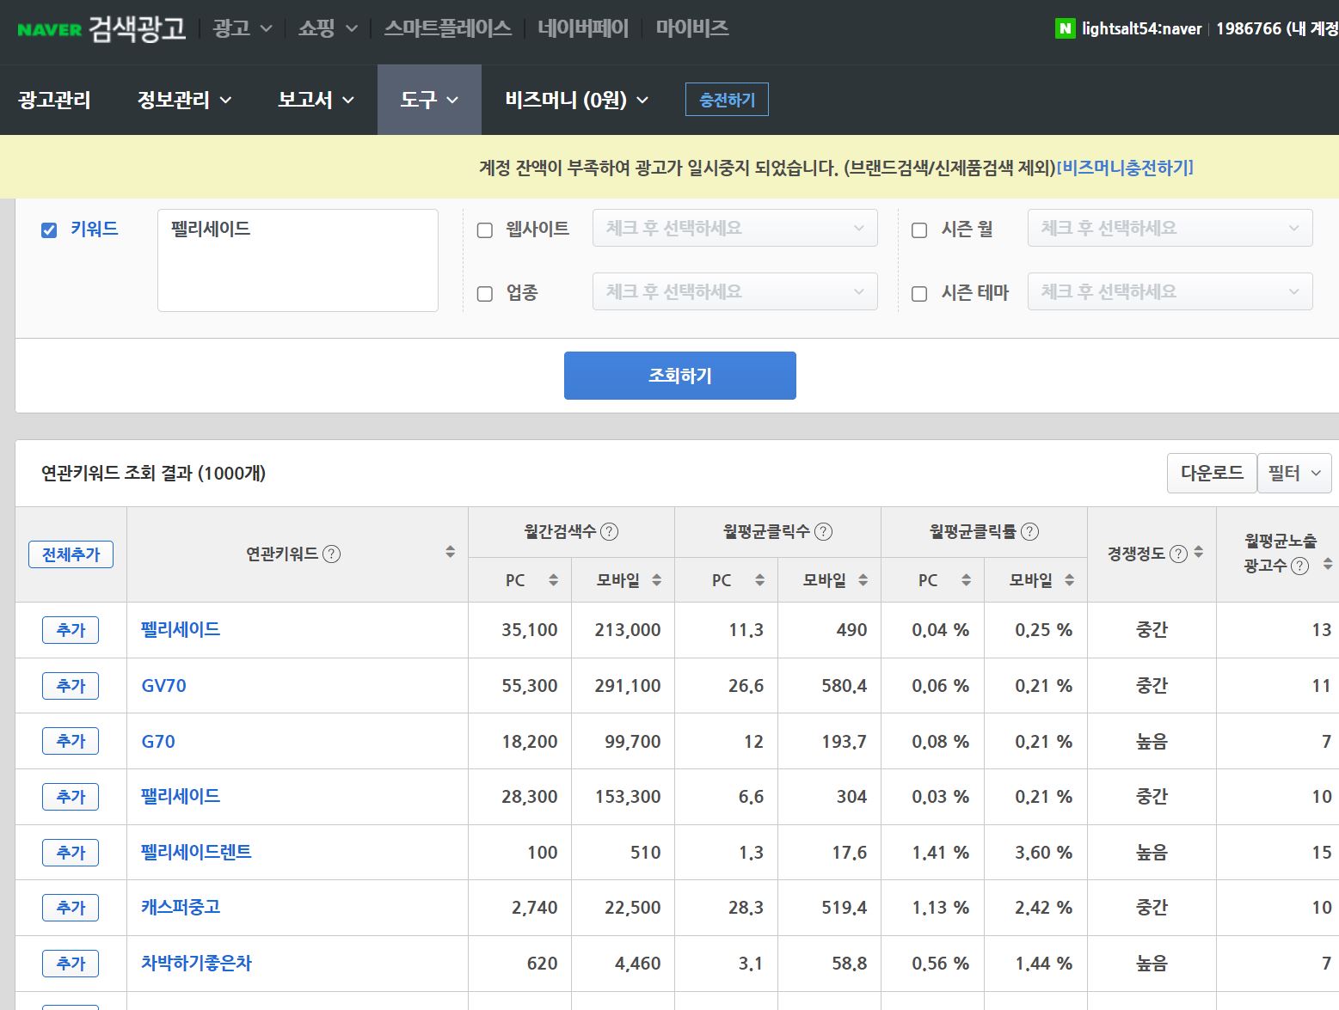Click the 전체추가 button
Screen dimensions: 1339x1010
pyautogui.click(x=71, y=554)
